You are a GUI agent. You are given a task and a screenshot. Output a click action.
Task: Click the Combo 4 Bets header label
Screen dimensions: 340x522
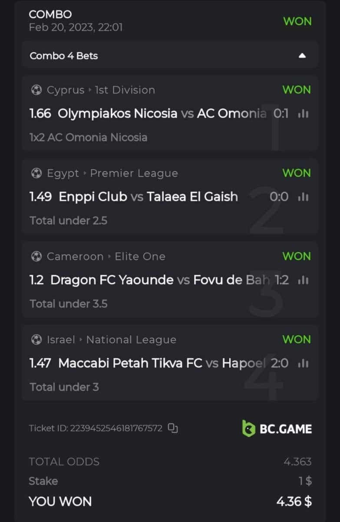tap(64, 56)
